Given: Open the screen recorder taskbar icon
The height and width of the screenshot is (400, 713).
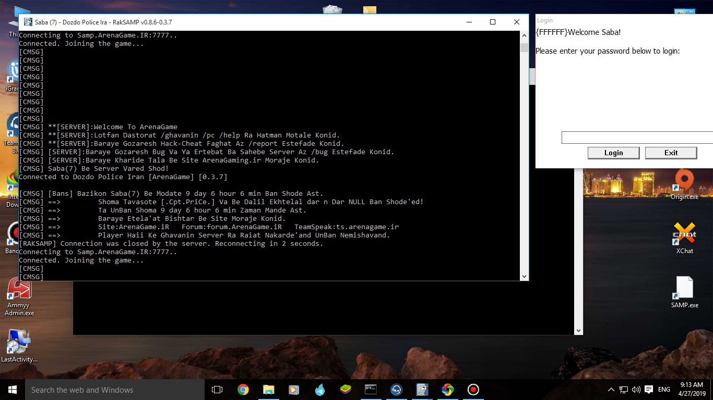Looking at the screenshot, I should coord(473,390).
